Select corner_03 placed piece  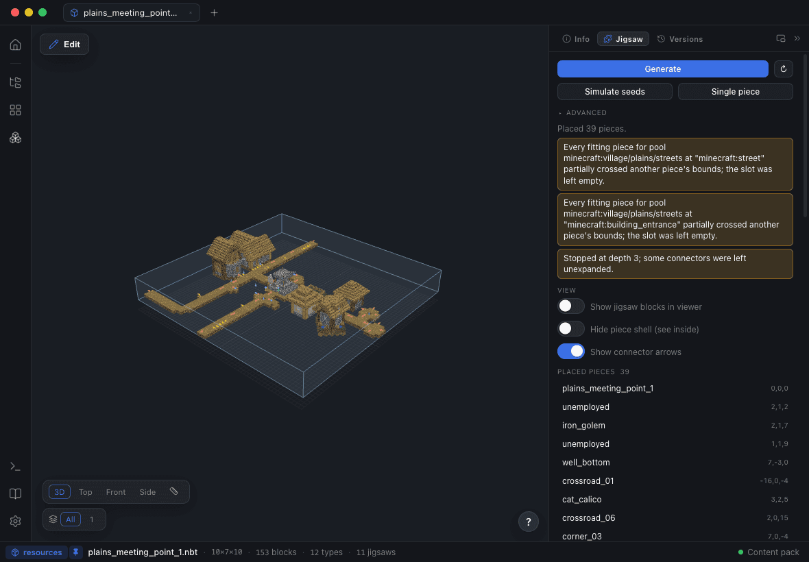[675, 536]
